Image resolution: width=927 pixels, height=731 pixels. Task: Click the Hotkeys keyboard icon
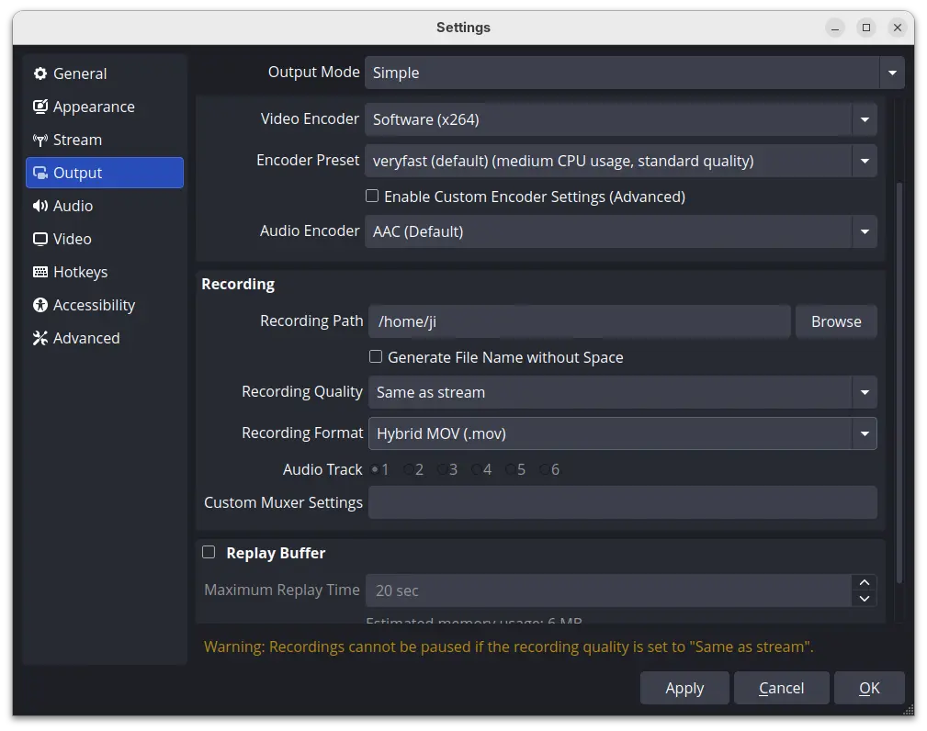click(40, 272)
